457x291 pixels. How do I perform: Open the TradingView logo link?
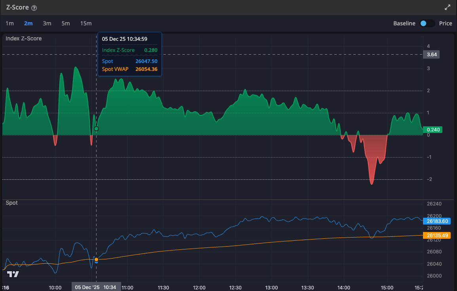(13, 274)
